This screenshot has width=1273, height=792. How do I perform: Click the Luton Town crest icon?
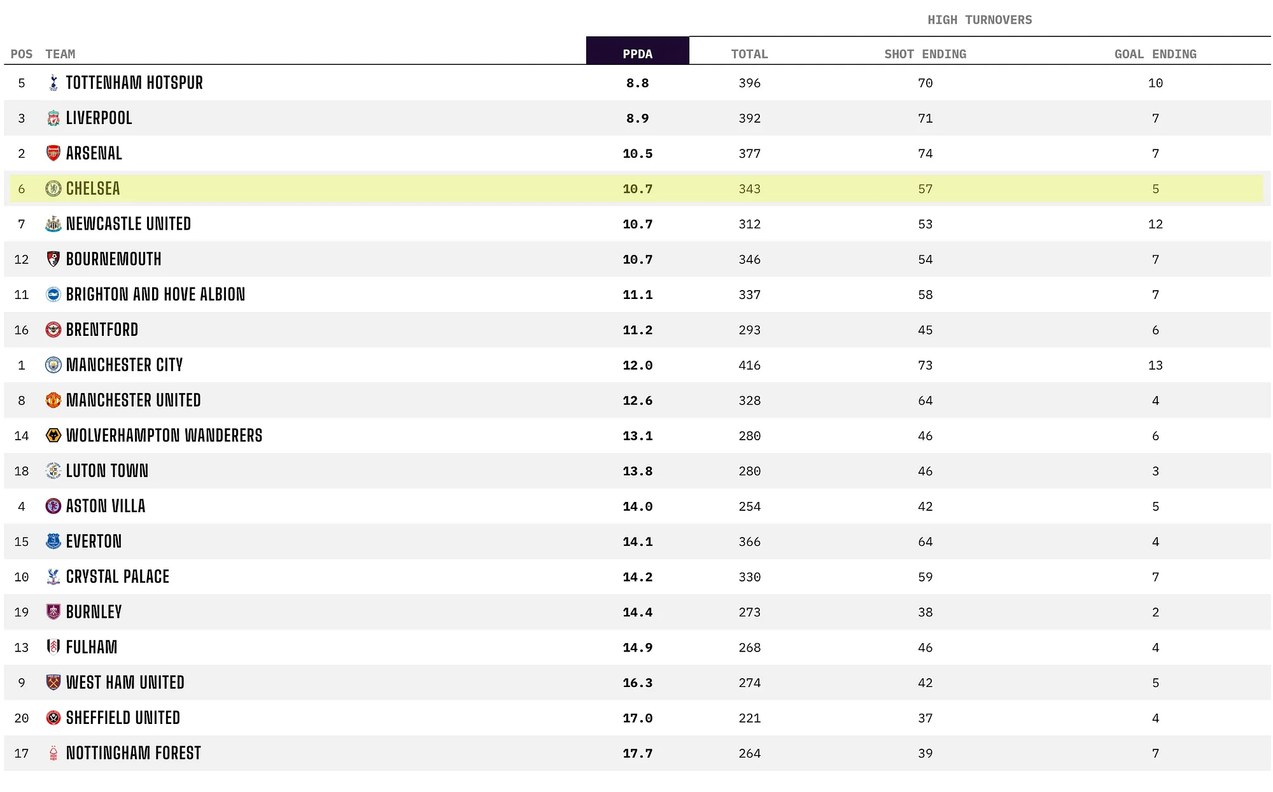tap(53, 471)
